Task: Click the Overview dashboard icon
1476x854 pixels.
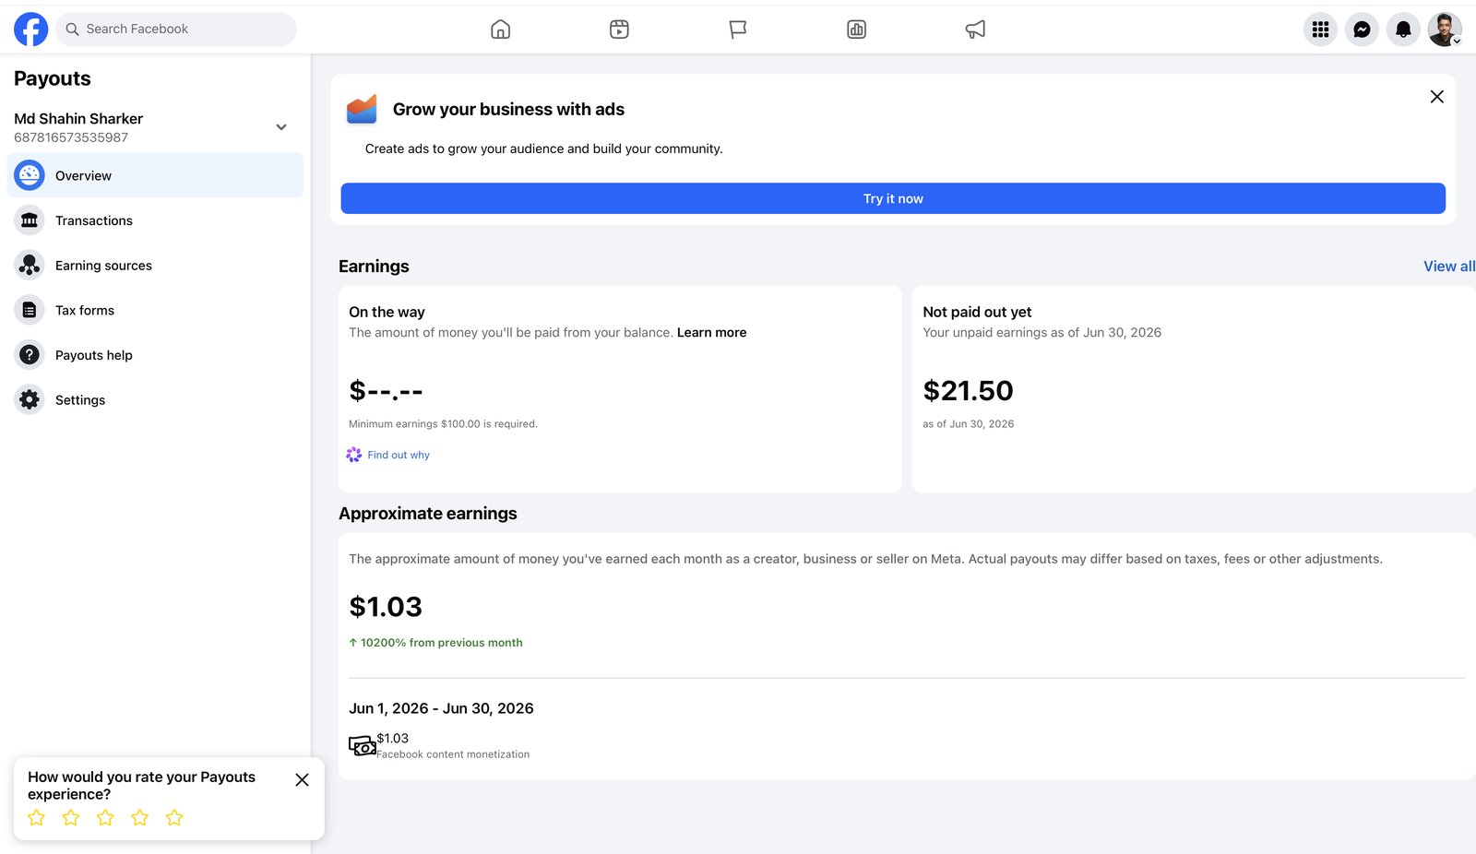Action: point(30,175)
